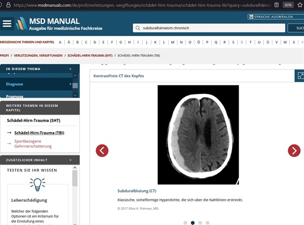The image size is (304, 225).
Task: Open Verletzungen, Vergiftungen breadcrumb link
Action: [38, 55]
